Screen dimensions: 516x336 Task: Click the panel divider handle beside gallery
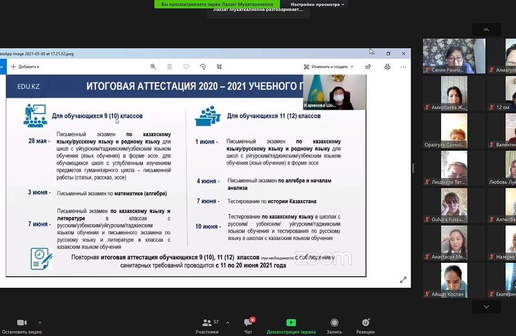413,168
